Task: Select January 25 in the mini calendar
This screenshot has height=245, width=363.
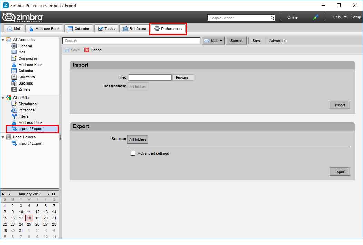Action: click(29, 224)
